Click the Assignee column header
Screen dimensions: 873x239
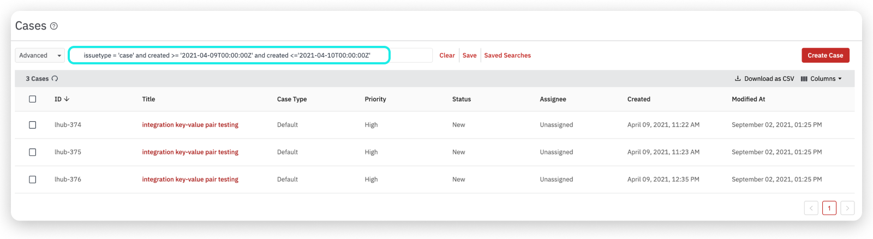(x=553, y=99)
